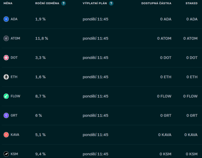The height and width of the screenshot is (158, 202).
Task: Click the ETH coin icon
Action: click(x=6, y=77)
